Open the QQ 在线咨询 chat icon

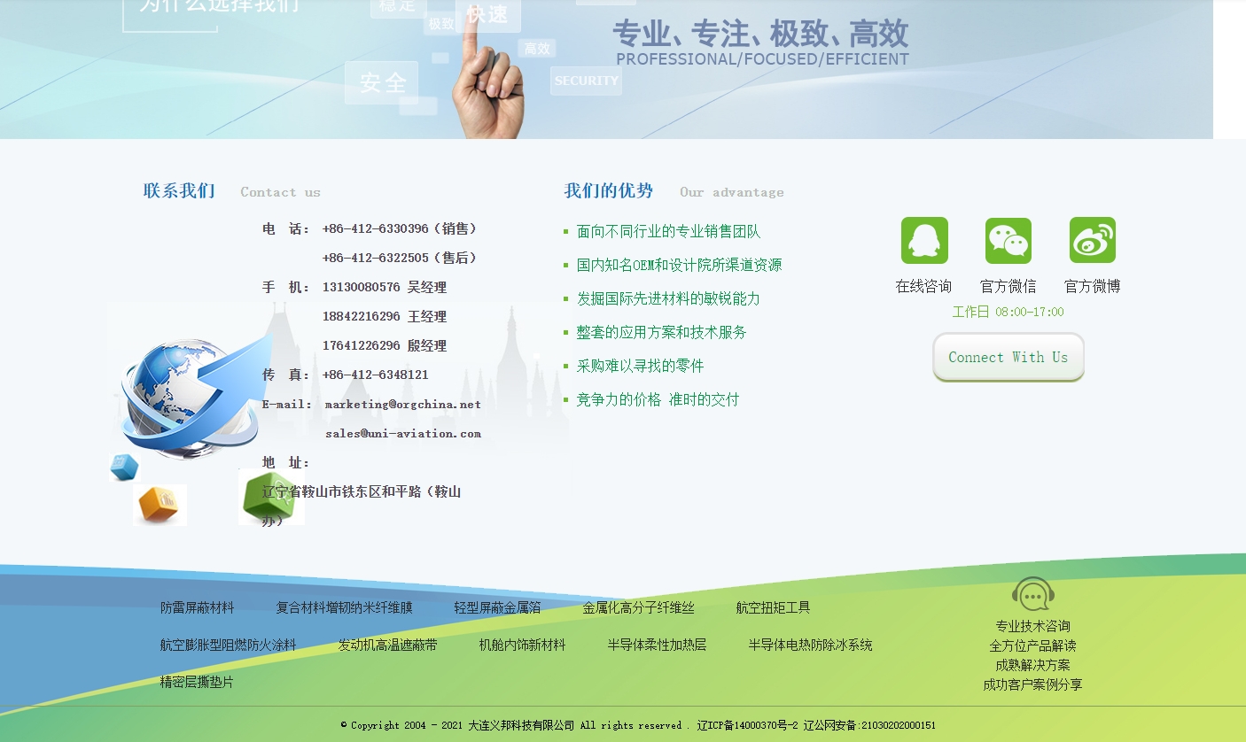(924, 239)
